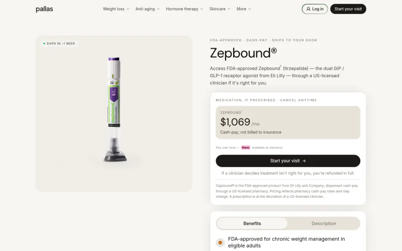
Task: Click the Zepbound $1,069 price card
Action: (288, 122)
